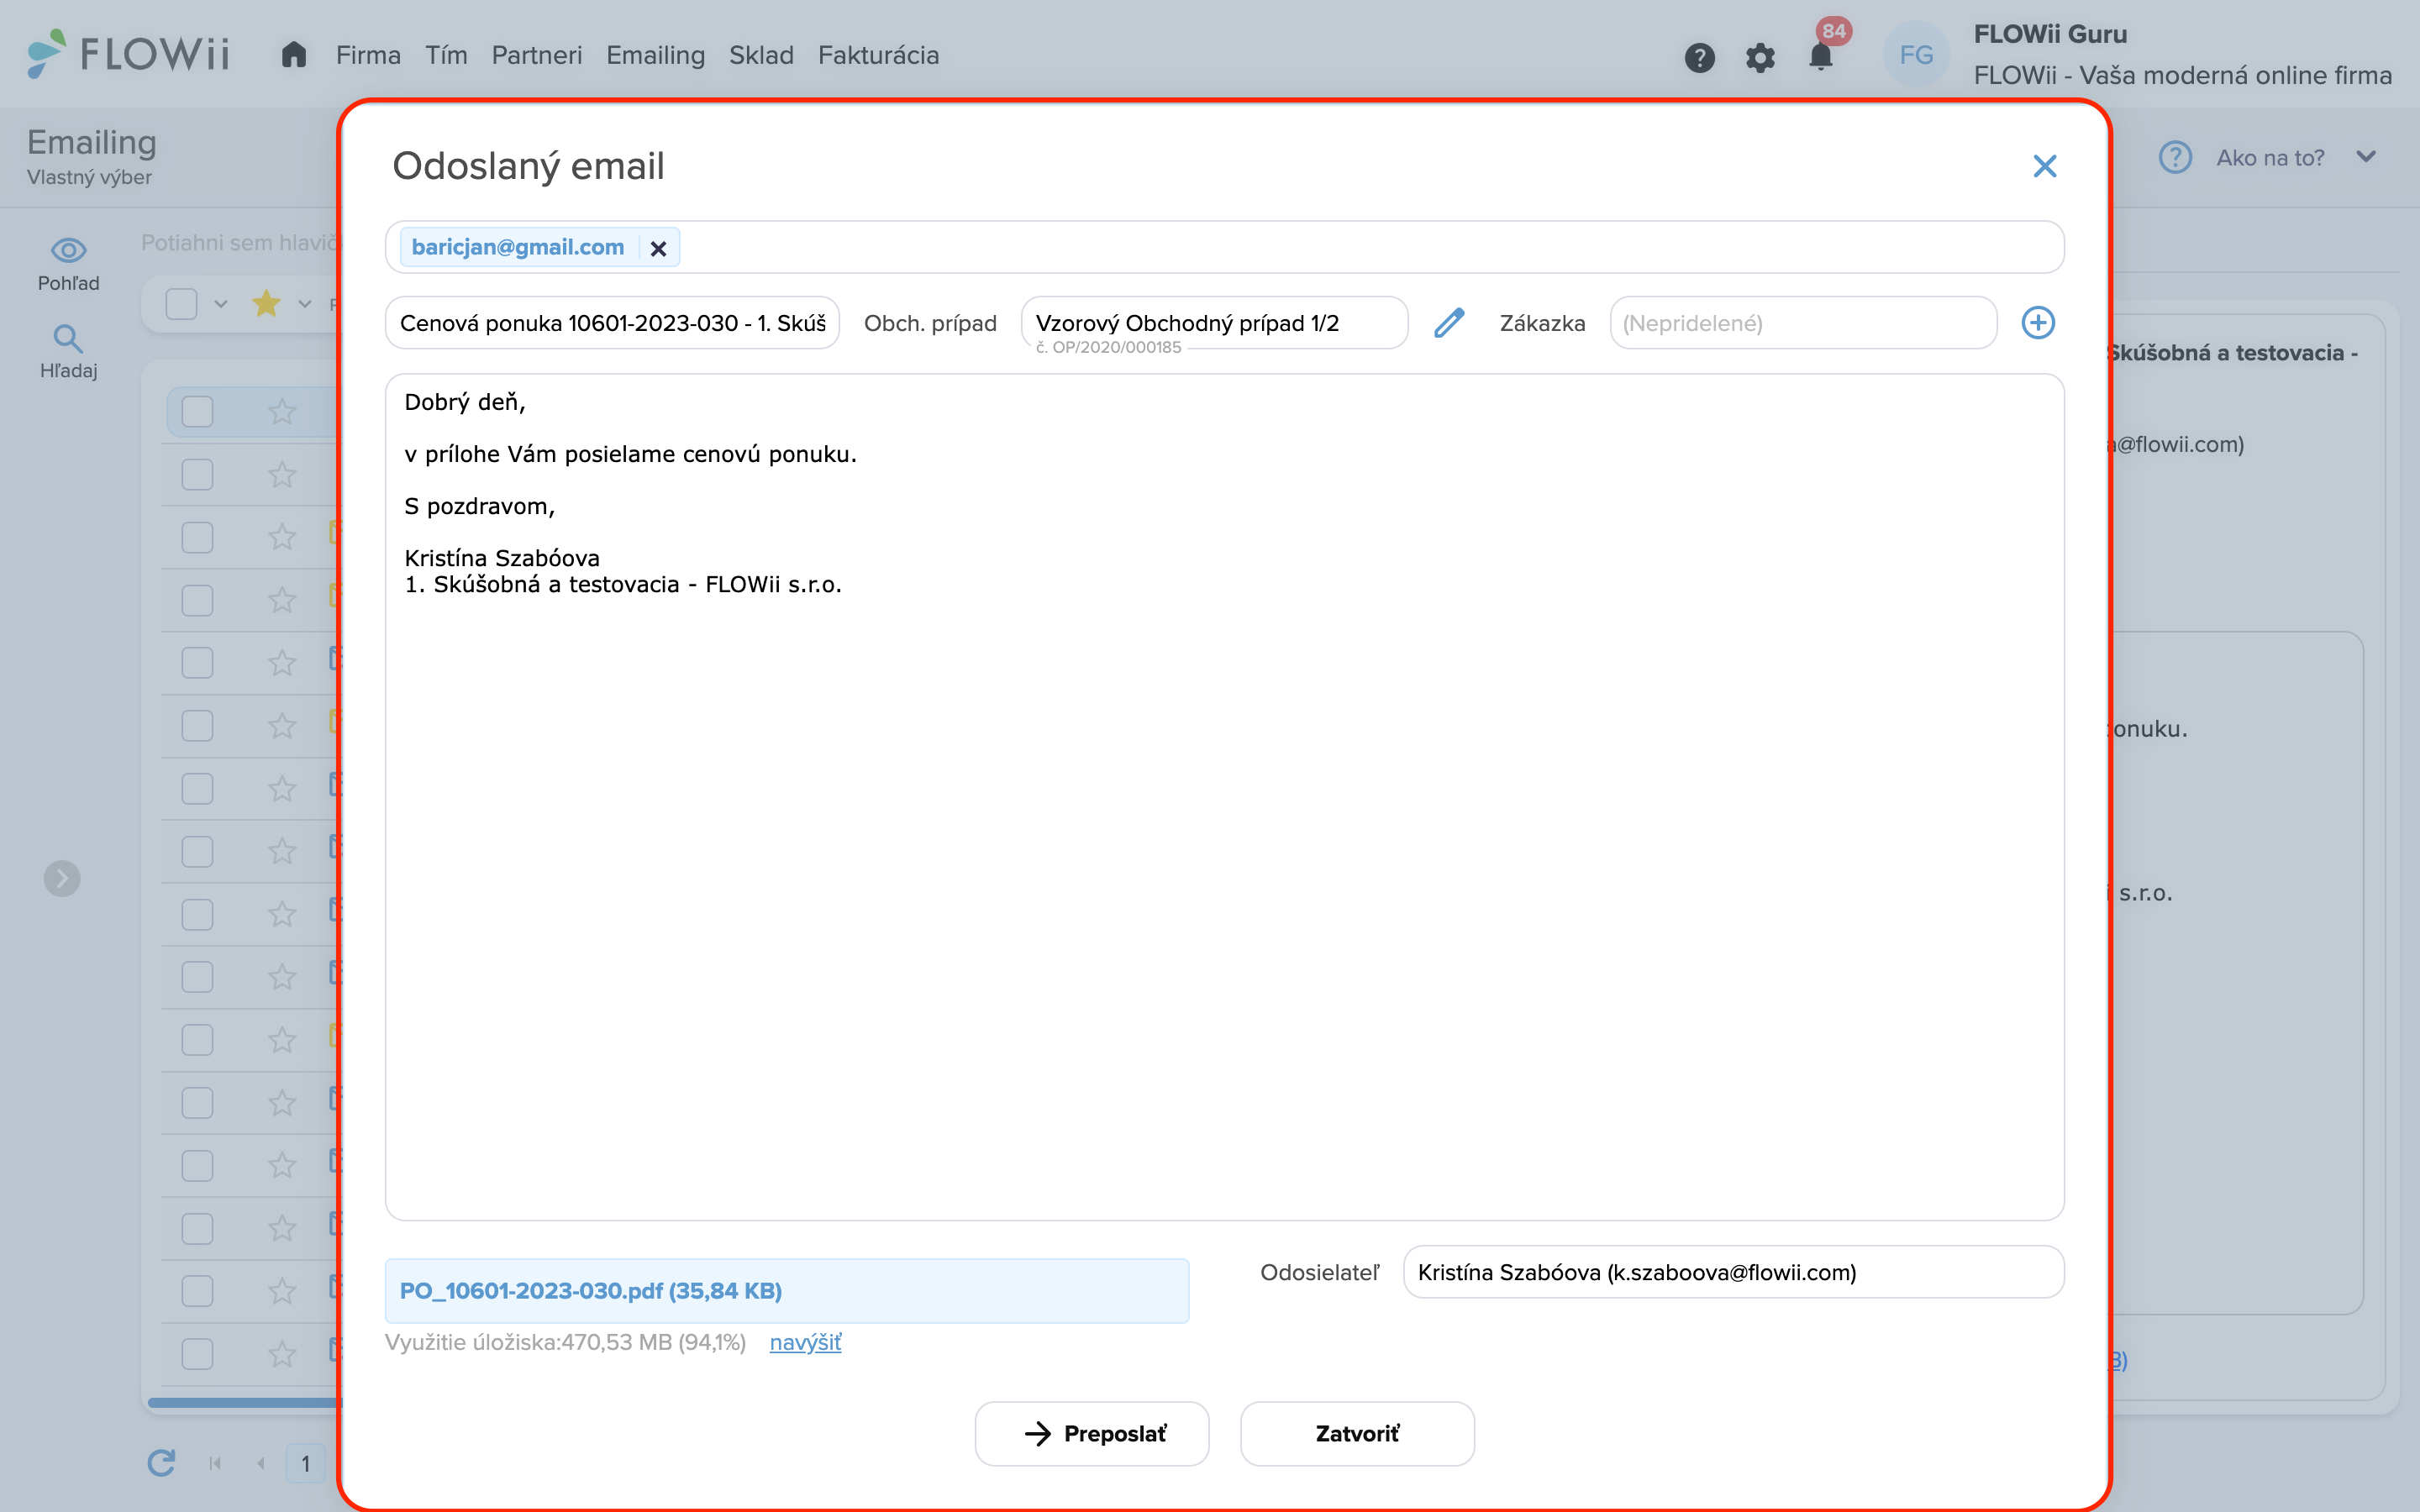Star the first email row
This screenshot has height=1512, width=2420.
click(282, 412)
